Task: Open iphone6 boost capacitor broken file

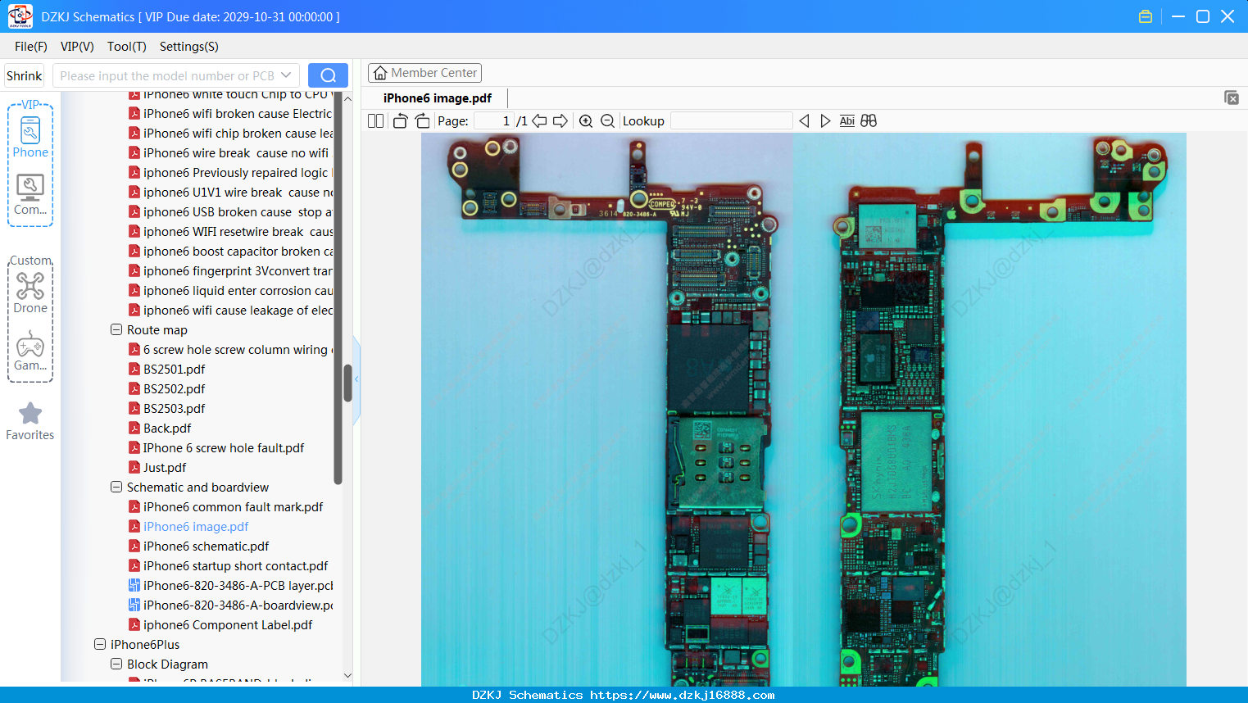Action: pos(231,252)
